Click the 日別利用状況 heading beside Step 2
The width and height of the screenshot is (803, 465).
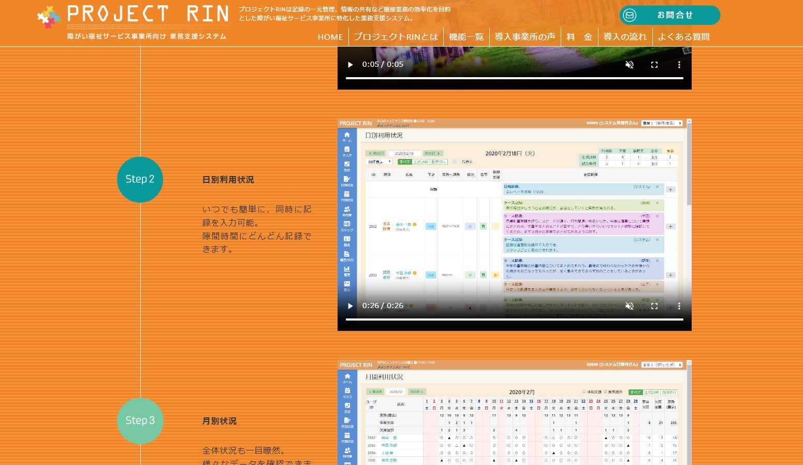[228, 180]
